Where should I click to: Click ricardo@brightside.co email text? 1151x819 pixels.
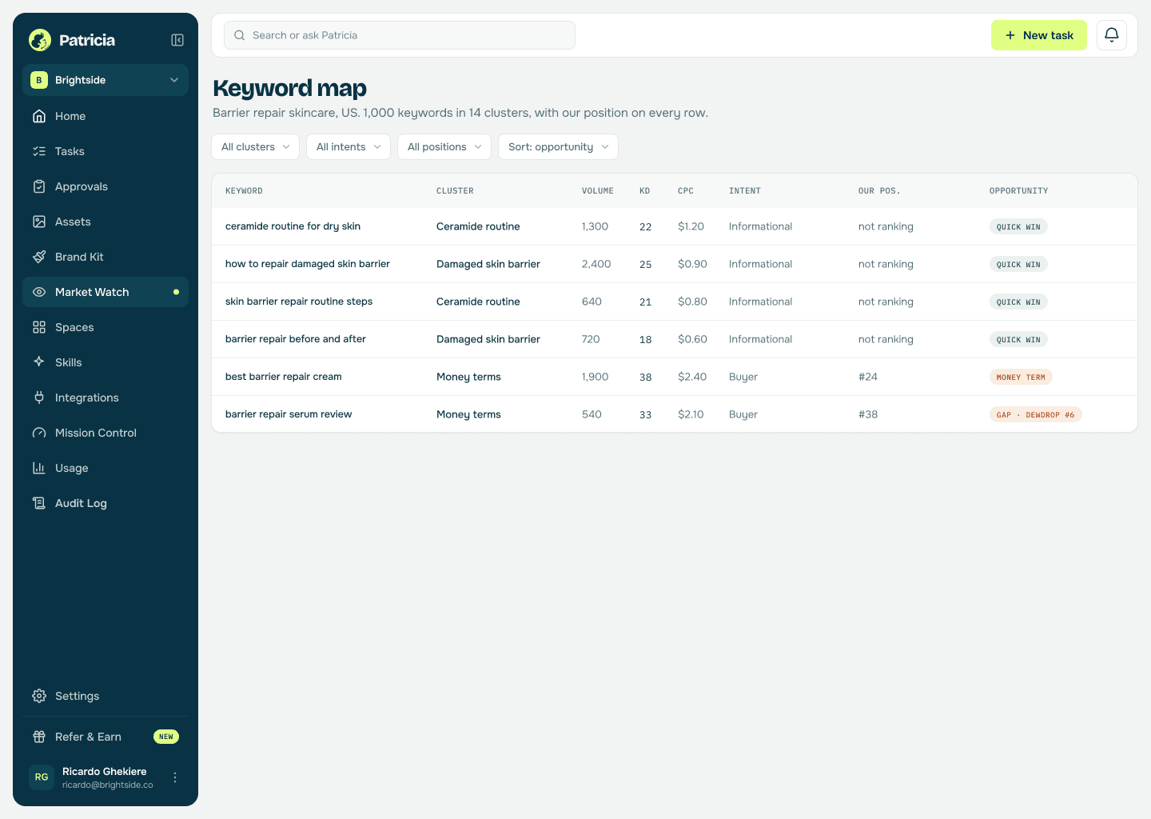click(108, 785)
